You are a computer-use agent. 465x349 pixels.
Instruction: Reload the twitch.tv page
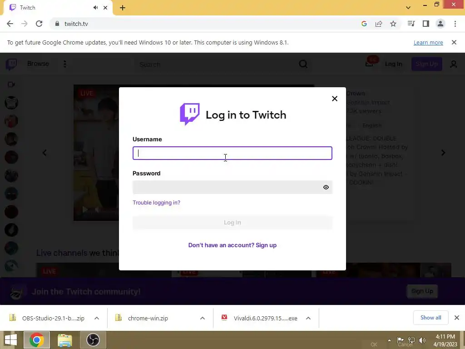[39, 24]
